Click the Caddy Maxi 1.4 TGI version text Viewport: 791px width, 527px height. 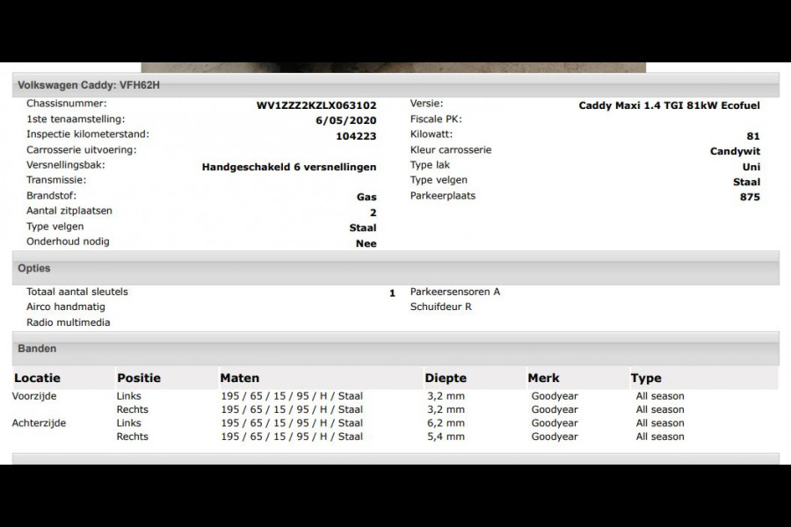coord(669,105)
